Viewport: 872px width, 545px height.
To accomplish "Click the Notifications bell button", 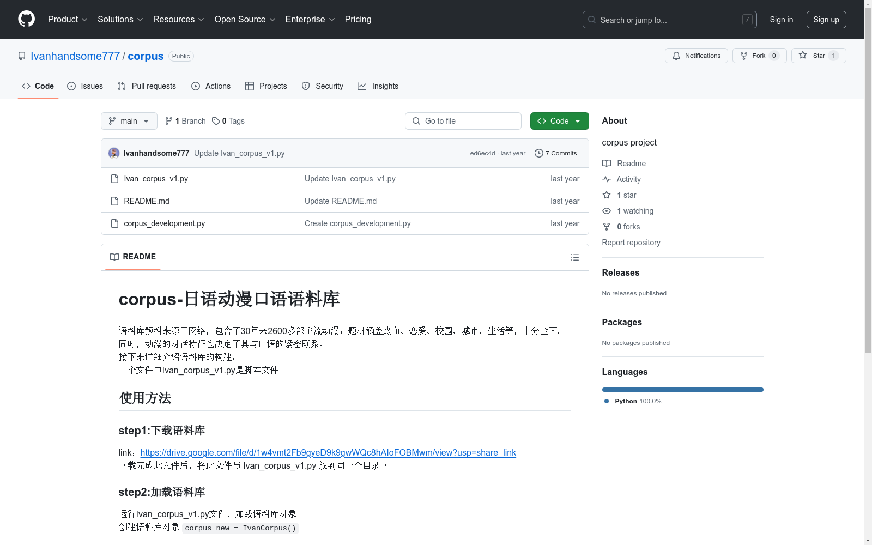I will coord(696,56).
